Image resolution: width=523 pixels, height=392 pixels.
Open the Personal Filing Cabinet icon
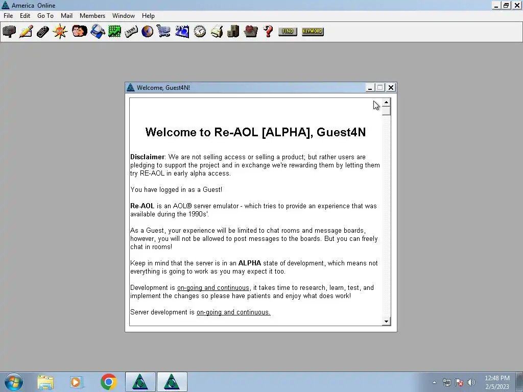coord(233,31)
